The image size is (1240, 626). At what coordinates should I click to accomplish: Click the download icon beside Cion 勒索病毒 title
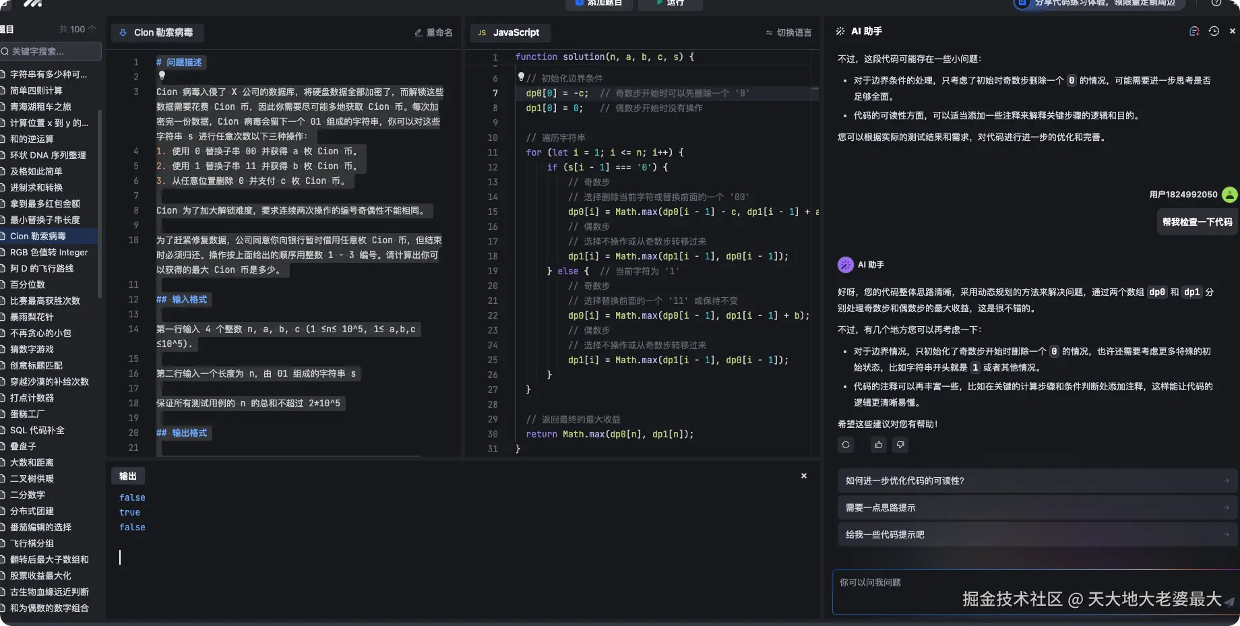[123, 32]
